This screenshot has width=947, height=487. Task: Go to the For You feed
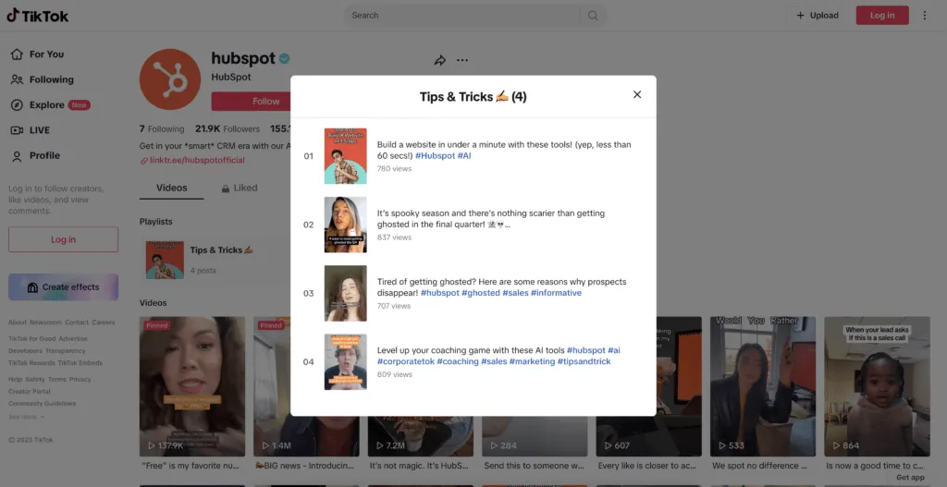click(46, 55)
